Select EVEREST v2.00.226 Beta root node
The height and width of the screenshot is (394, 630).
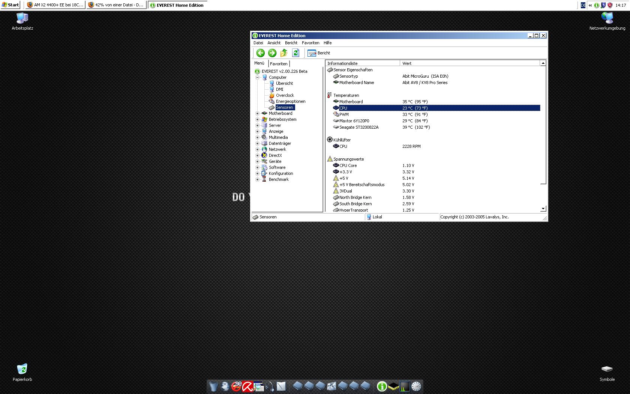(x=284, y=71)
